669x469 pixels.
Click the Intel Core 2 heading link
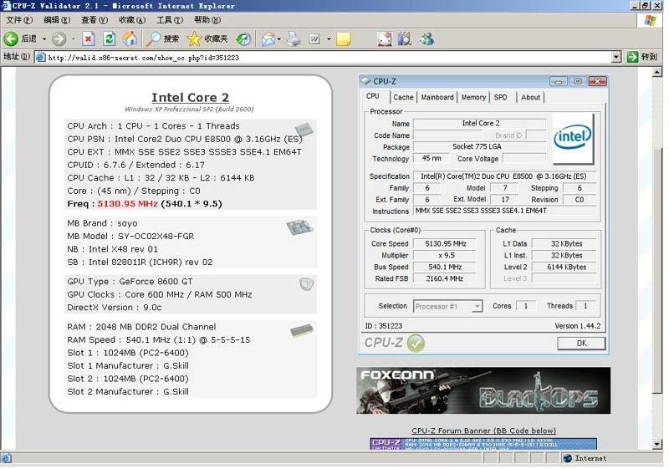coord(191,98)
